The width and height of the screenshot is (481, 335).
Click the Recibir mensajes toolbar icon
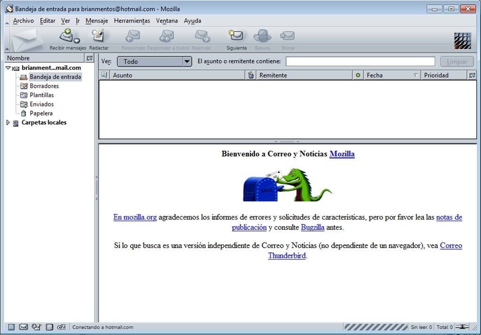point(66,36)
